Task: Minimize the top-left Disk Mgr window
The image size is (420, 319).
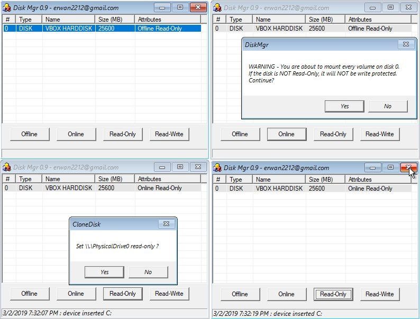Action: tap(162, 7)
